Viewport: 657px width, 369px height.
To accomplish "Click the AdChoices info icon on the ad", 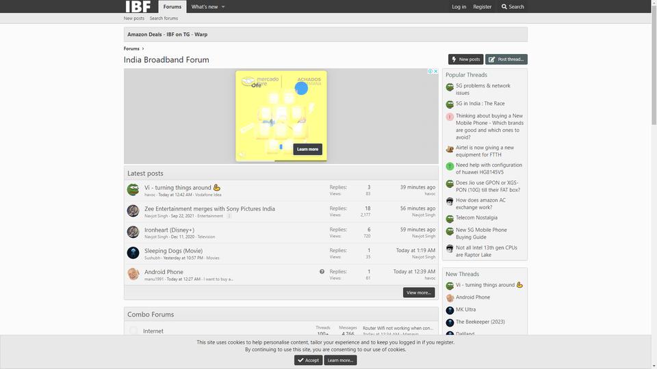I will pyautogui.click(x=430, y=71).
